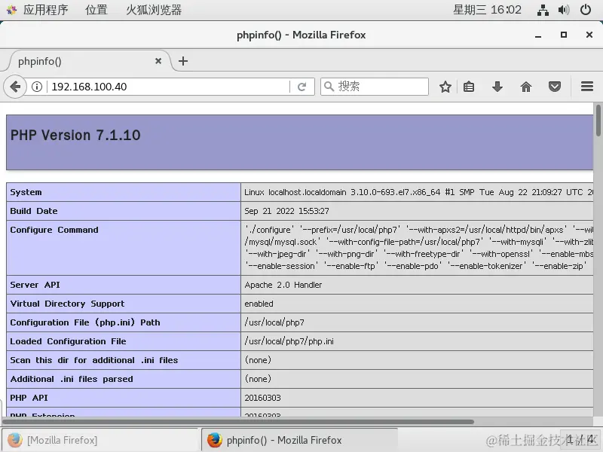Click Additional .ini files parsed label
This screenshot has width=603, height=452.
pos(72,379)
